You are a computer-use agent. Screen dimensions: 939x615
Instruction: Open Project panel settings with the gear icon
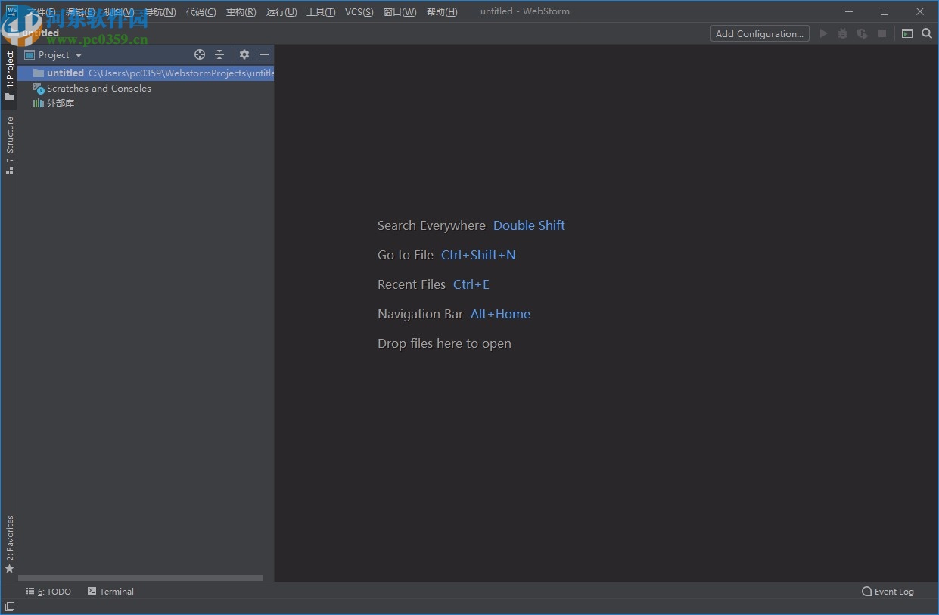click(244, 54)
